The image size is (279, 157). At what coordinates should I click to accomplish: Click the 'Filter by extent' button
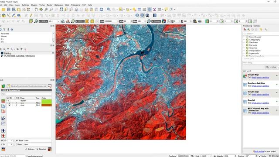point(271,67)
